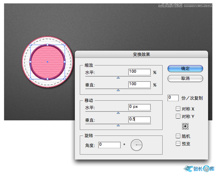Click the 份/次复制 copies input field
Viewport: 216px width, 174px height.
coord(173,98)
